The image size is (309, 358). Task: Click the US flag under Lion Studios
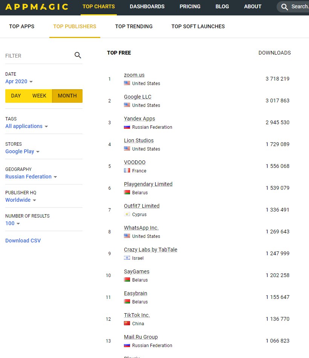(127, 149)
